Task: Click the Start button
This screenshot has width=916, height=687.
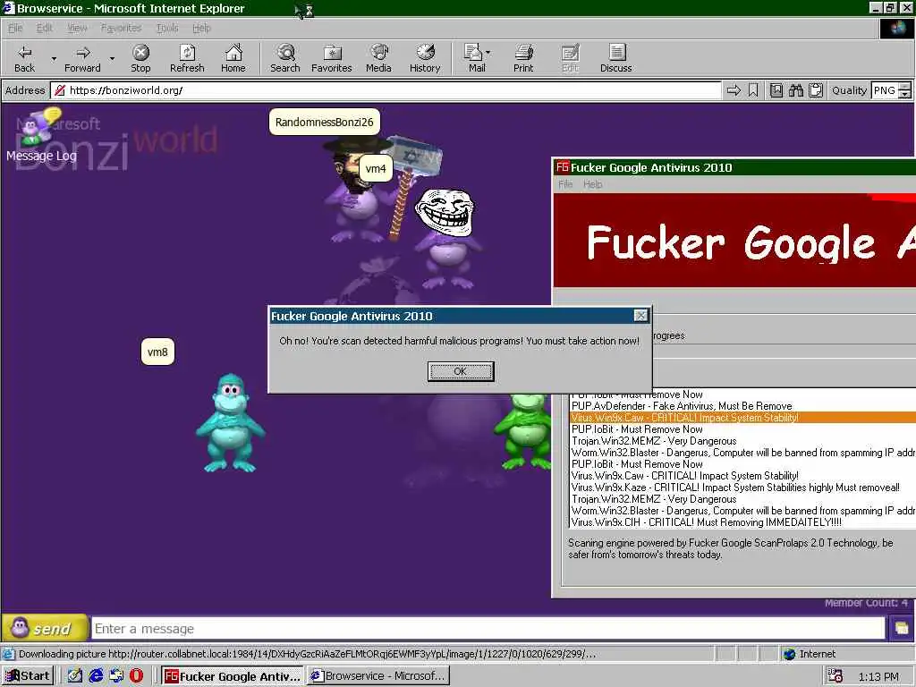Action: (x=28, y=676)
